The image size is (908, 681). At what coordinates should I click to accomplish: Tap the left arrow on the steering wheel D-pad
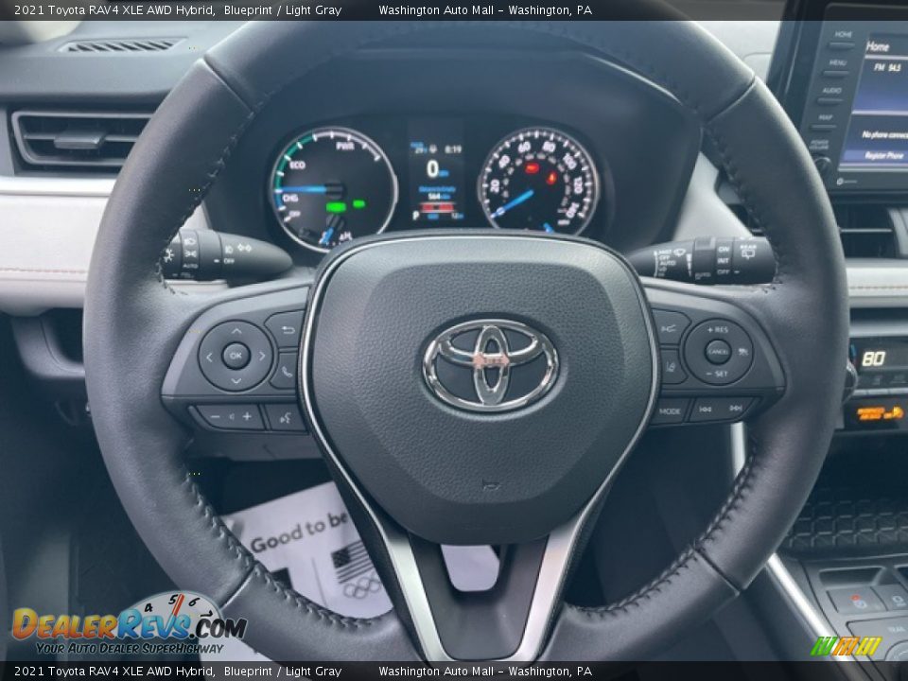point(210,357)
